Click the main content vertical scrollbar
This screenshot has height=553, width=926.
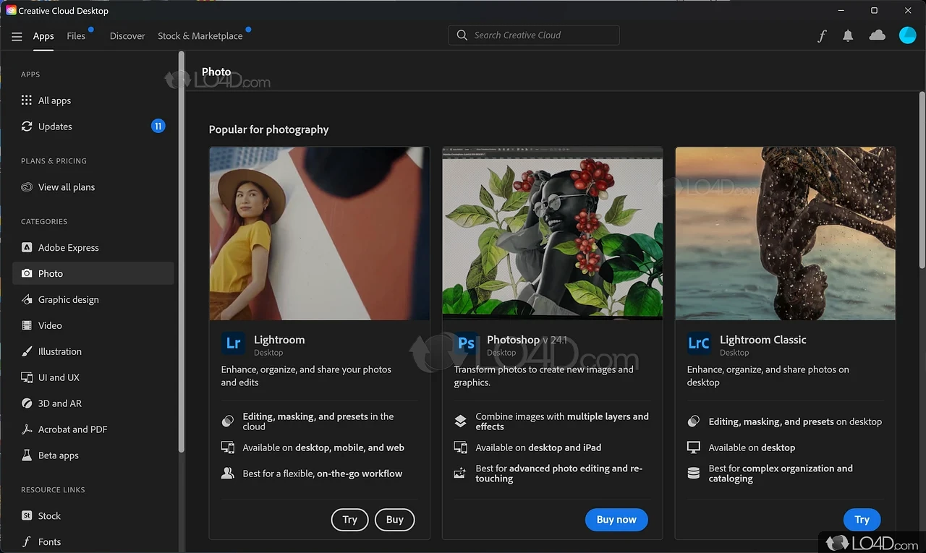pyautogui.click(x=922, y=179)
